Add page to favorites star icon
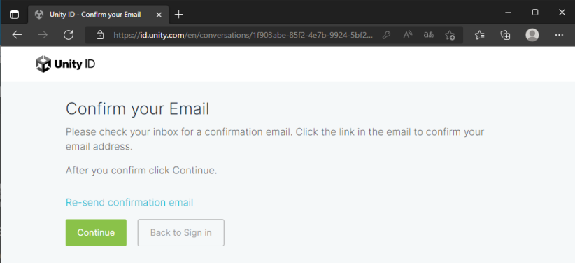This screenshot has height=263, width=575. tap(450, 35)
